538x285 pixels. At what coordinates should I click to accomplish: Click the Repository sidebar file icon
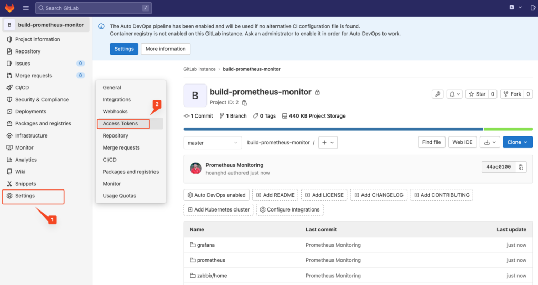[x=9, y=51]
